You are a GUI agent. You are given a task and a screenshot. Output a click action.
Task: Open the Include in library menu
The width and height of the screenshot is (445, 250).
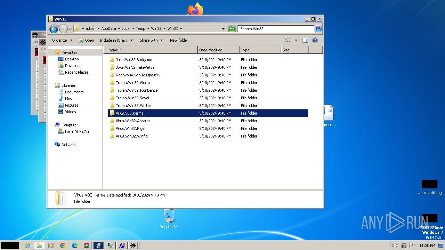116,40
